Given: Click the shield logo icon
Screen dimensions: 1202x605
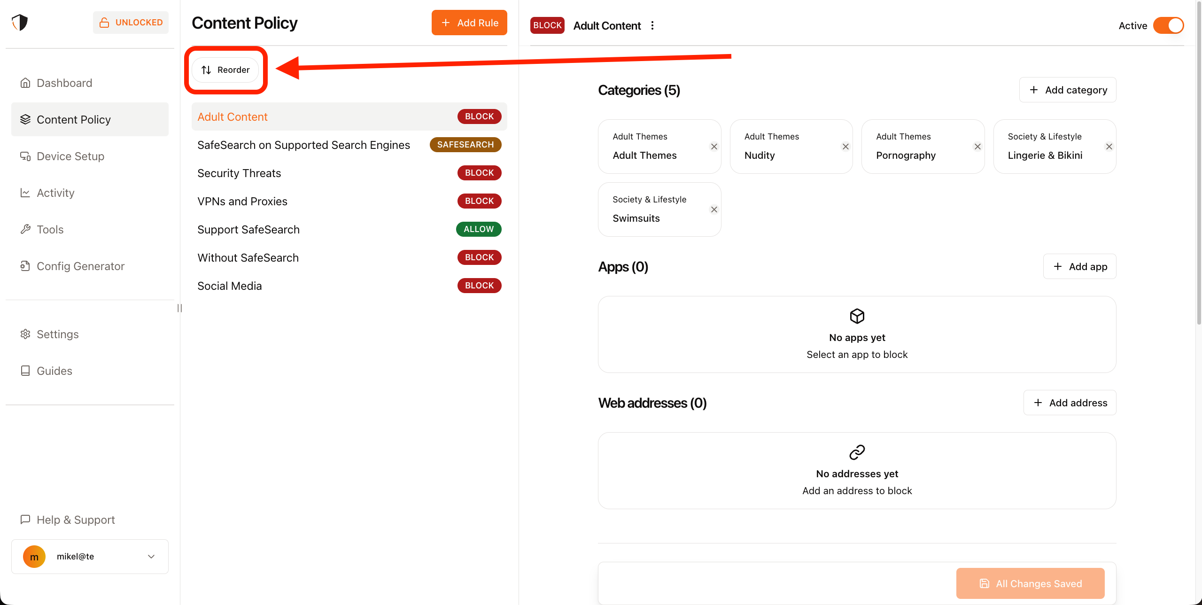Looking at the screenshot, I should 20,22.
